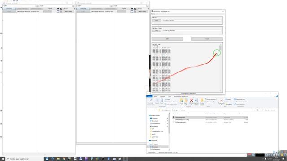Screen dimensions: 287x161
Task: Open the Windows Start menu
Action: click(3, 159)
